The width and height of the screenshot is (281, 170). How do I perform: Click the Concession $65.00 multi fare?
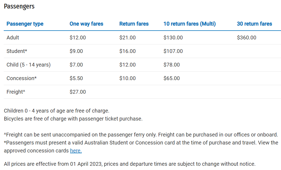(x=171, y=78)
